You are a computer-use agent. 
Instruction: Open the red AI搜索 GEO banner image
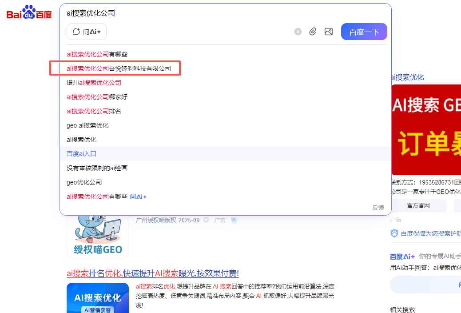pos(426,130)
